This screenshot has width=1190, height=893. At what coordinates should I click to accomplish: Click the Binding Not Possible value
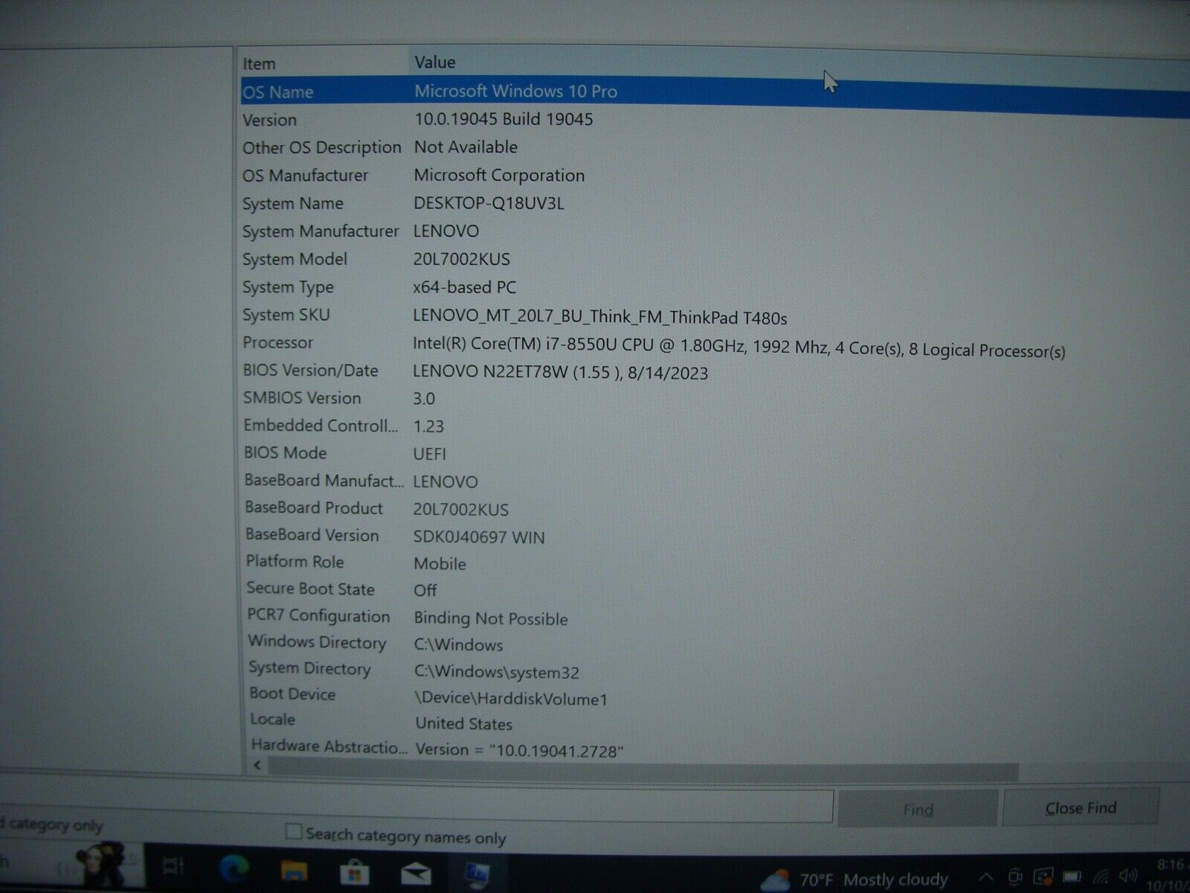point(491,618)
